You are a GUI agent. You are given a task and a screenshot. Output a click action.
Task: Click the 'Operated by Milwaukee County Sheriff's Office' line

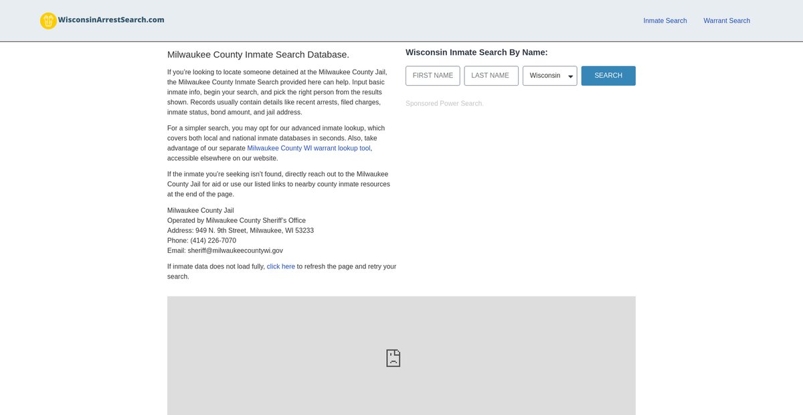[x=236, y=220]
